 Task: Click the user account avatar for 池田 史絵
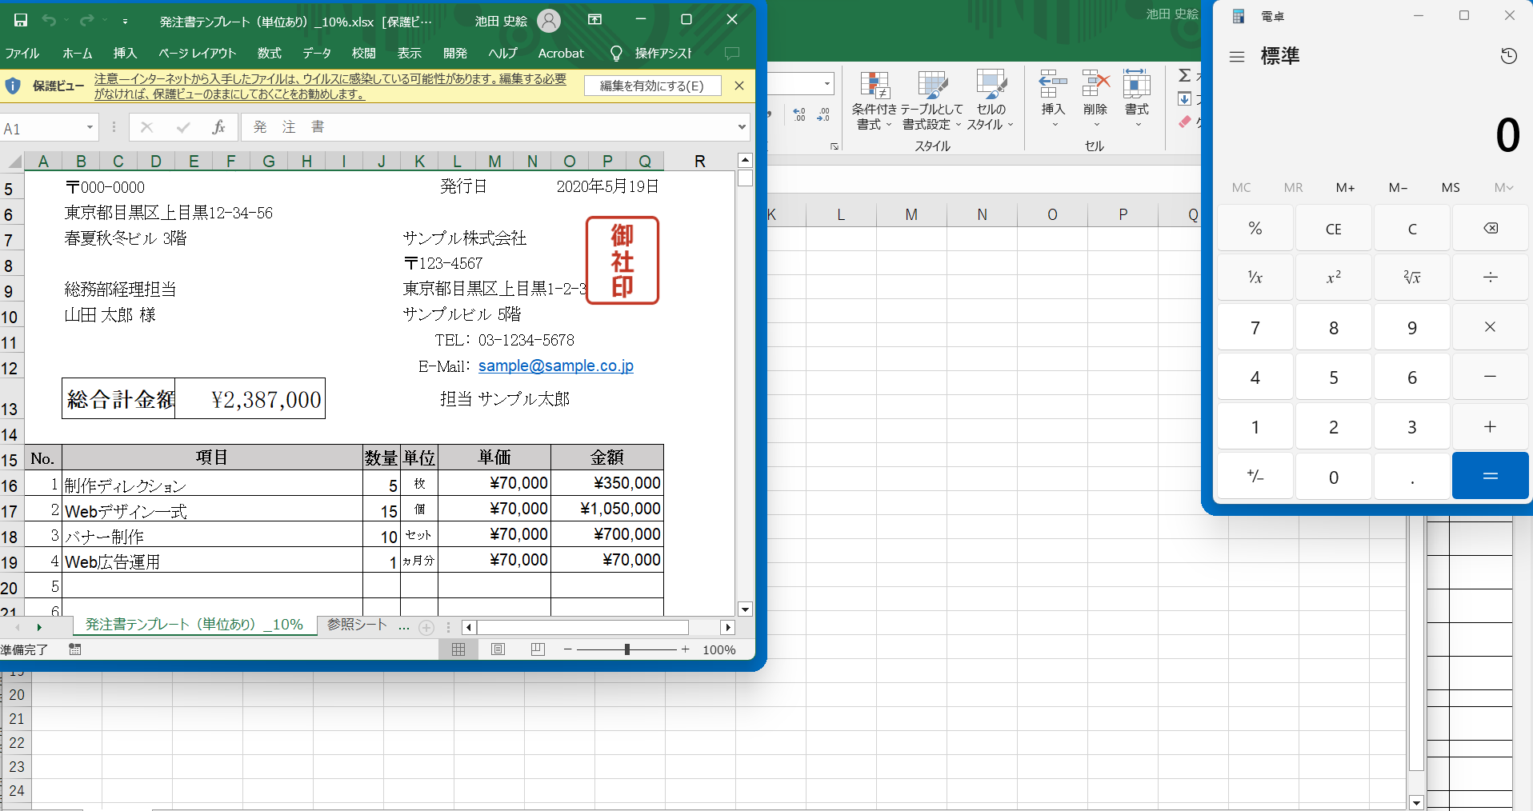549,21
